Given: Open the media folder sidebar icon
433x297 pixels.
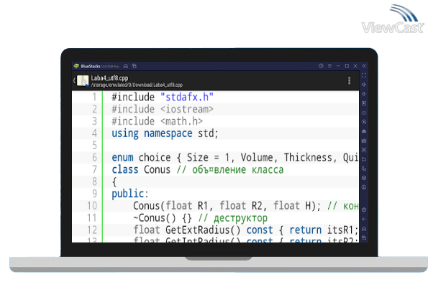Looking at the screenshot, I should click(x=364, y=159).
